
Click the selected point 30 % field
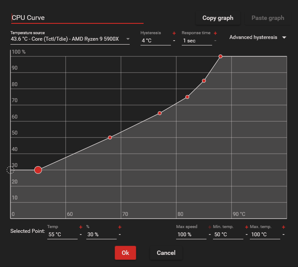point(102,235)
